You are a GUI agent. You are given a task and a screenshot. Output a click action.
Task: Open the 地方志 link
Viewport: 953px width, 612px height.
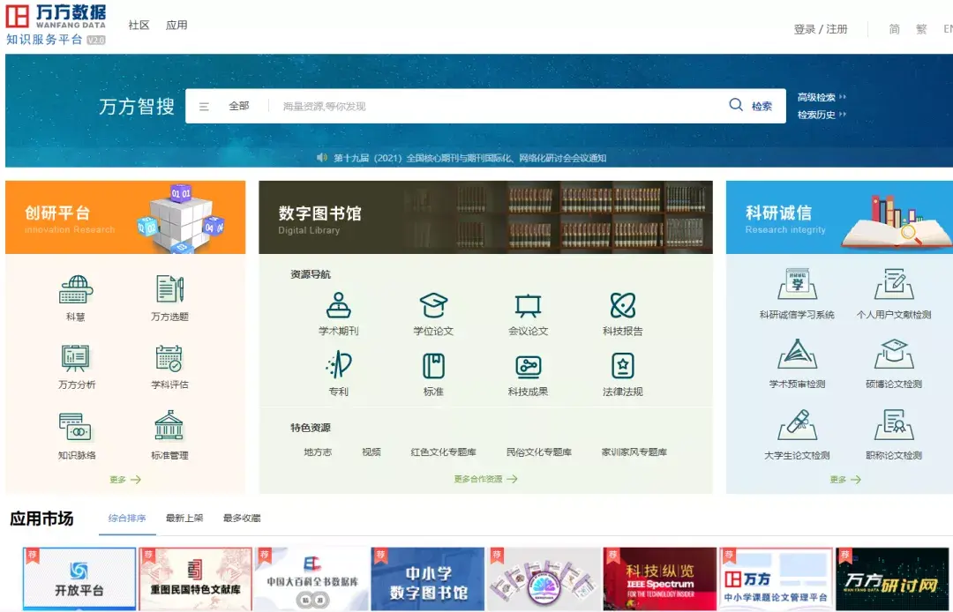coord(318,452)
